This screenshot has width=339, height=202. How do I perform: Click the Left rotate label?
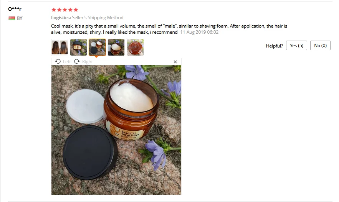click(67, 62)
